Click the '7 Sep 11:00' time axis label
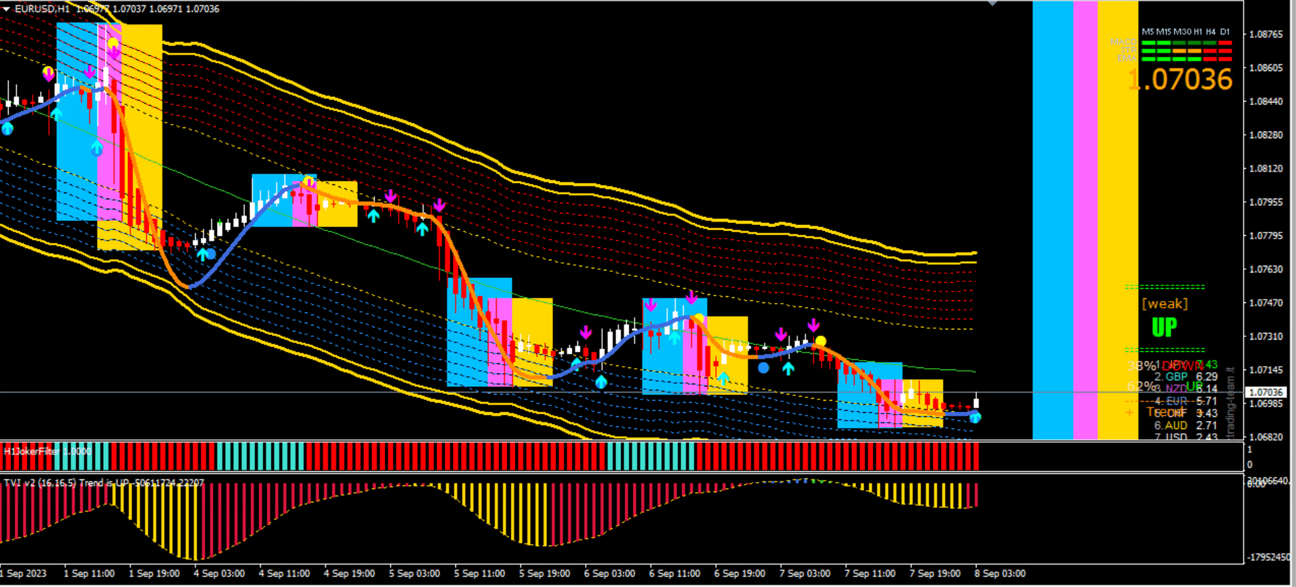 [x=870, y=573]
